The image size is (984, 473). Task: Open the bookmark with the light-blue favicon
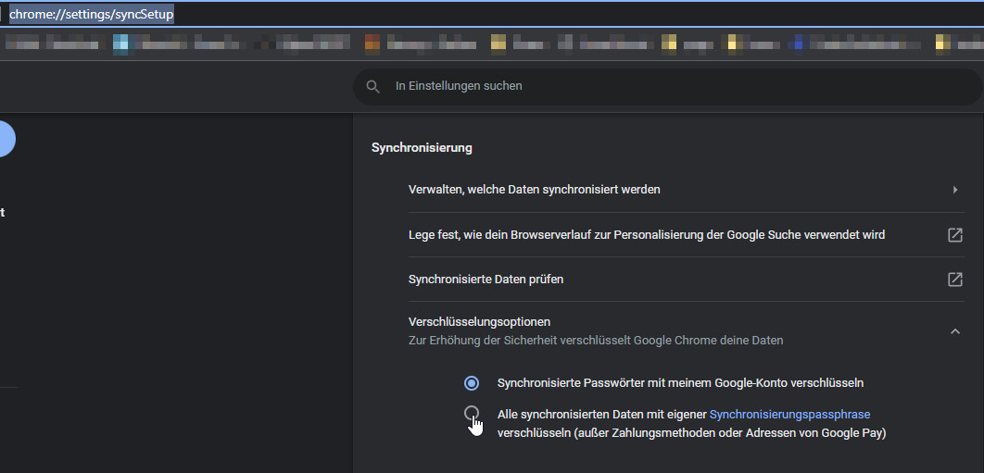(120, 43)
